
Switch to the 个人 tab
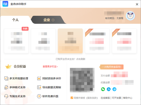15,20
